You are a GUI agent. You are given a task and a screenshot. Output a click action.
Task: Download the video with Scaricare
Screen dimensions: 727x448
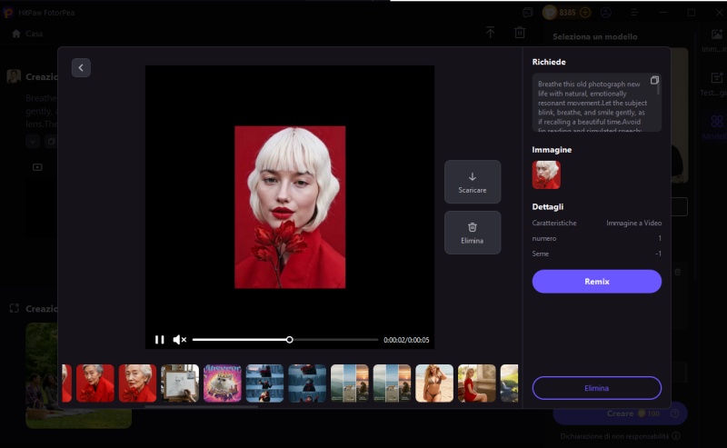point(473,182)
